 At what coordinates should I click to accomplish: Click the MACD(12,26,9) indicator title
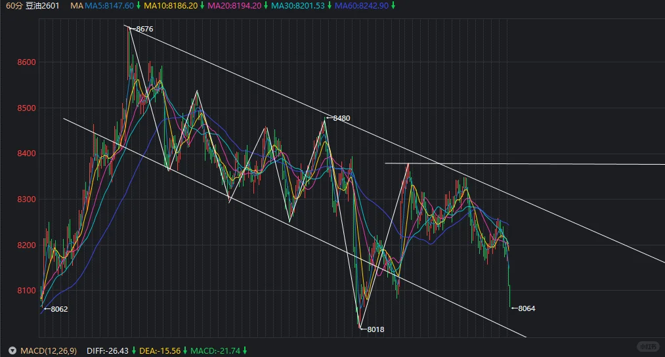[x=49, y=350]
